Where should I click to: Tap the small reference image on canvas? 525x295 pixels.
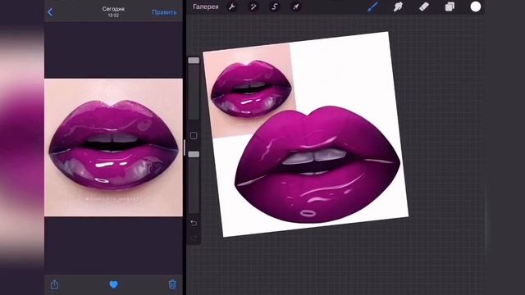(250, 89)
